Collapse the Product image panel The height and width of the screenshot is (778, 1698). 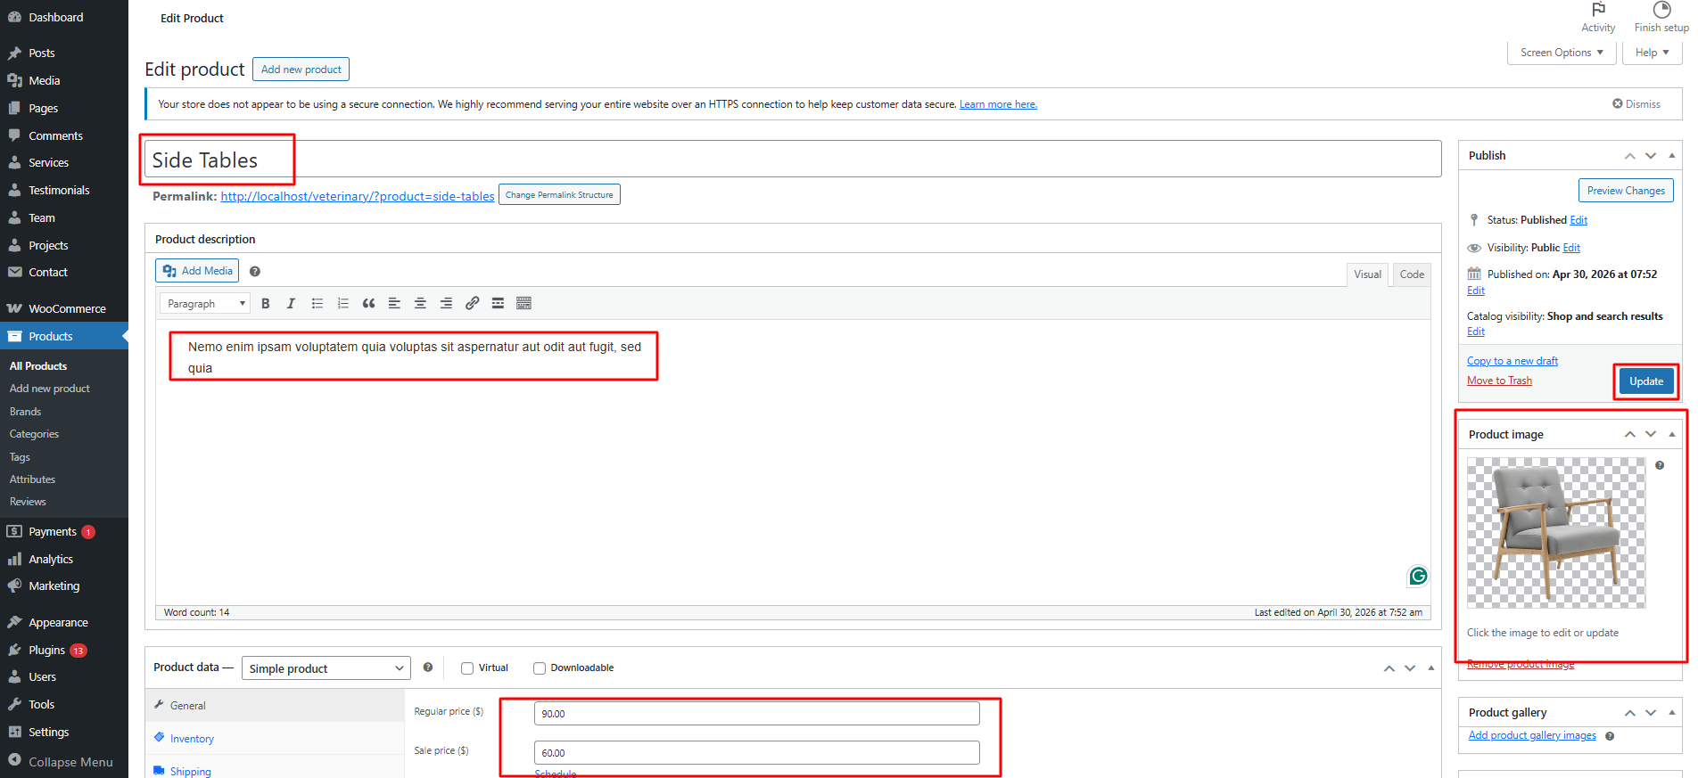click(1672, 434)
